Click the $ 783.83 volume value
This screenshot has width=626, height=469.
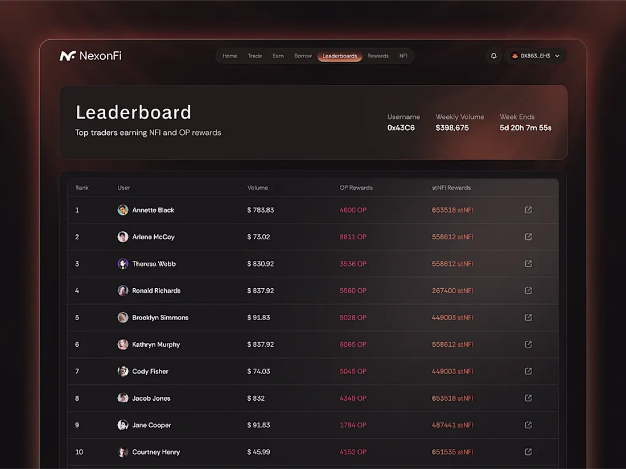click(x=260, y=210)
